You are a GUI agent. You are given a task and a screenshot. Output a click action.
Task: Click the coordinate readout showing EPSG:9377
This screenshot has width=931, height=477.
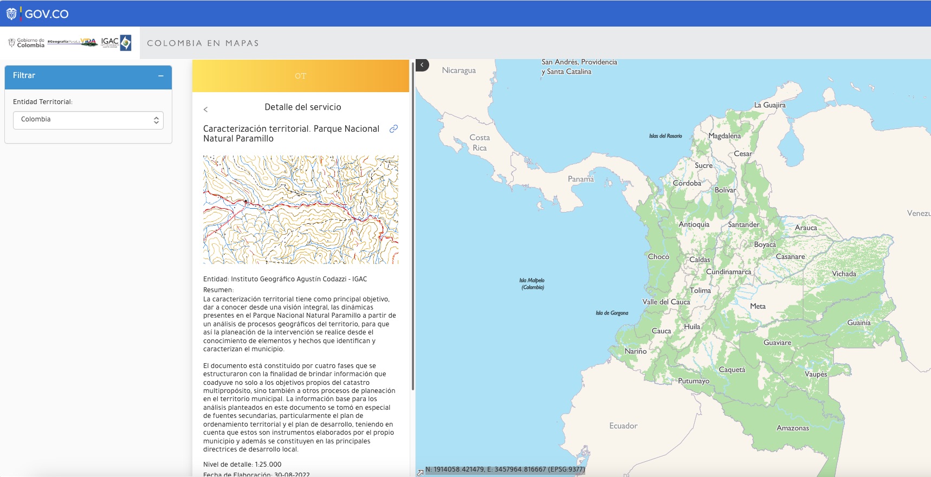tap(505, 469)
